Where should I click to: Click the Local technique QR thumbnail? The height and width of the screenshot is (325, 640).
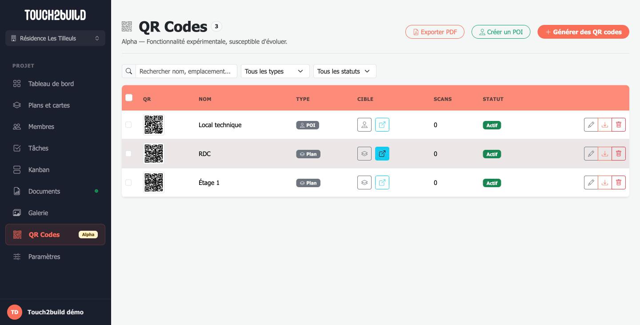click(x=154, y=125)
